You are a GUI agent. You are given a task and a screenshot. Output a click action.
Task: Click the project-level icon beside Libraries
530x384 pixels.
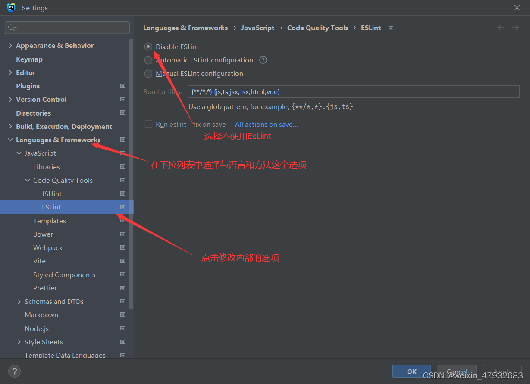pos(123,167)
